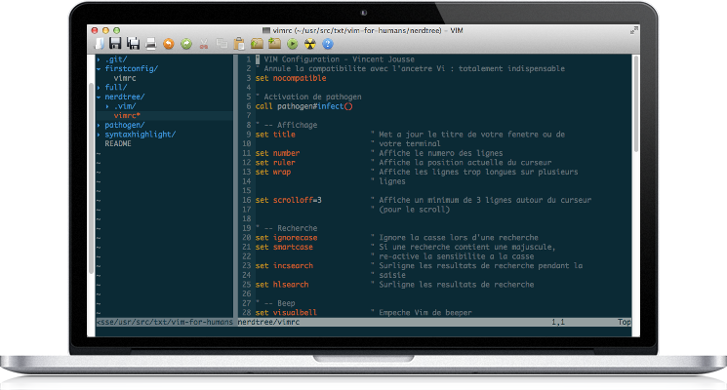Paste from clipboard icon
The height and width of the screenshot is (390, 727).
pyautogui.click(x=239, y=44)
